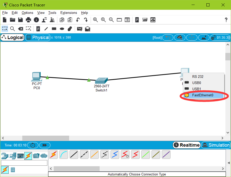Save the network with the floppy icon
This screenshot has width=231, height=177.
pos(20,20)
